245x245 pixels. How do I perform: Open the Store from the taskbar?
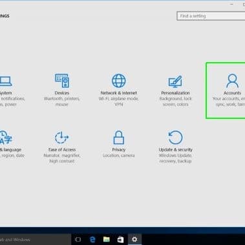120,239
